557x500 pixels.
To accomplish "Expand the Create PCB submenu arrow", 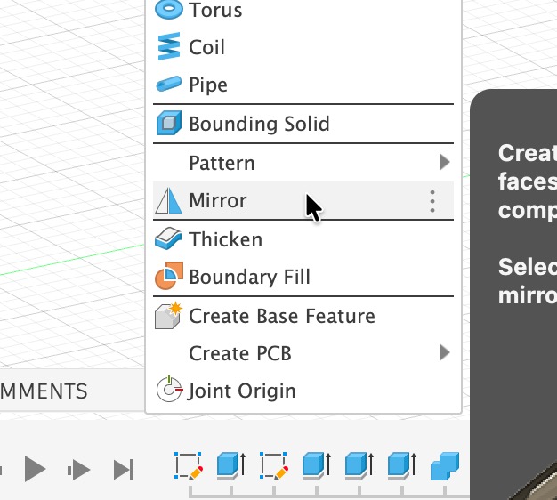I will 444,353.
